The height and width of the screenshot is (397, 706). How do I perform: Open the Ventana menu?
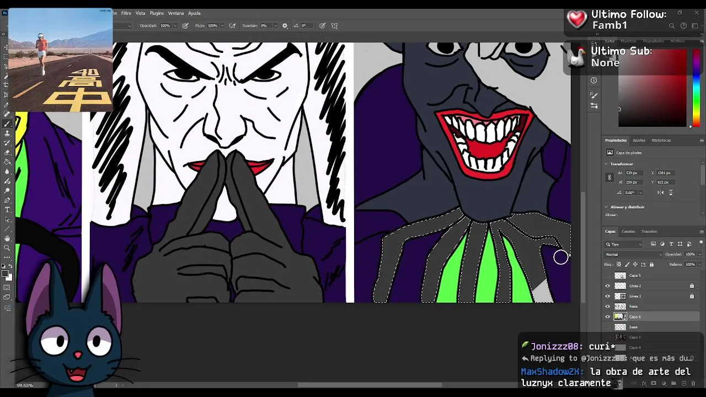click(176, 13)
